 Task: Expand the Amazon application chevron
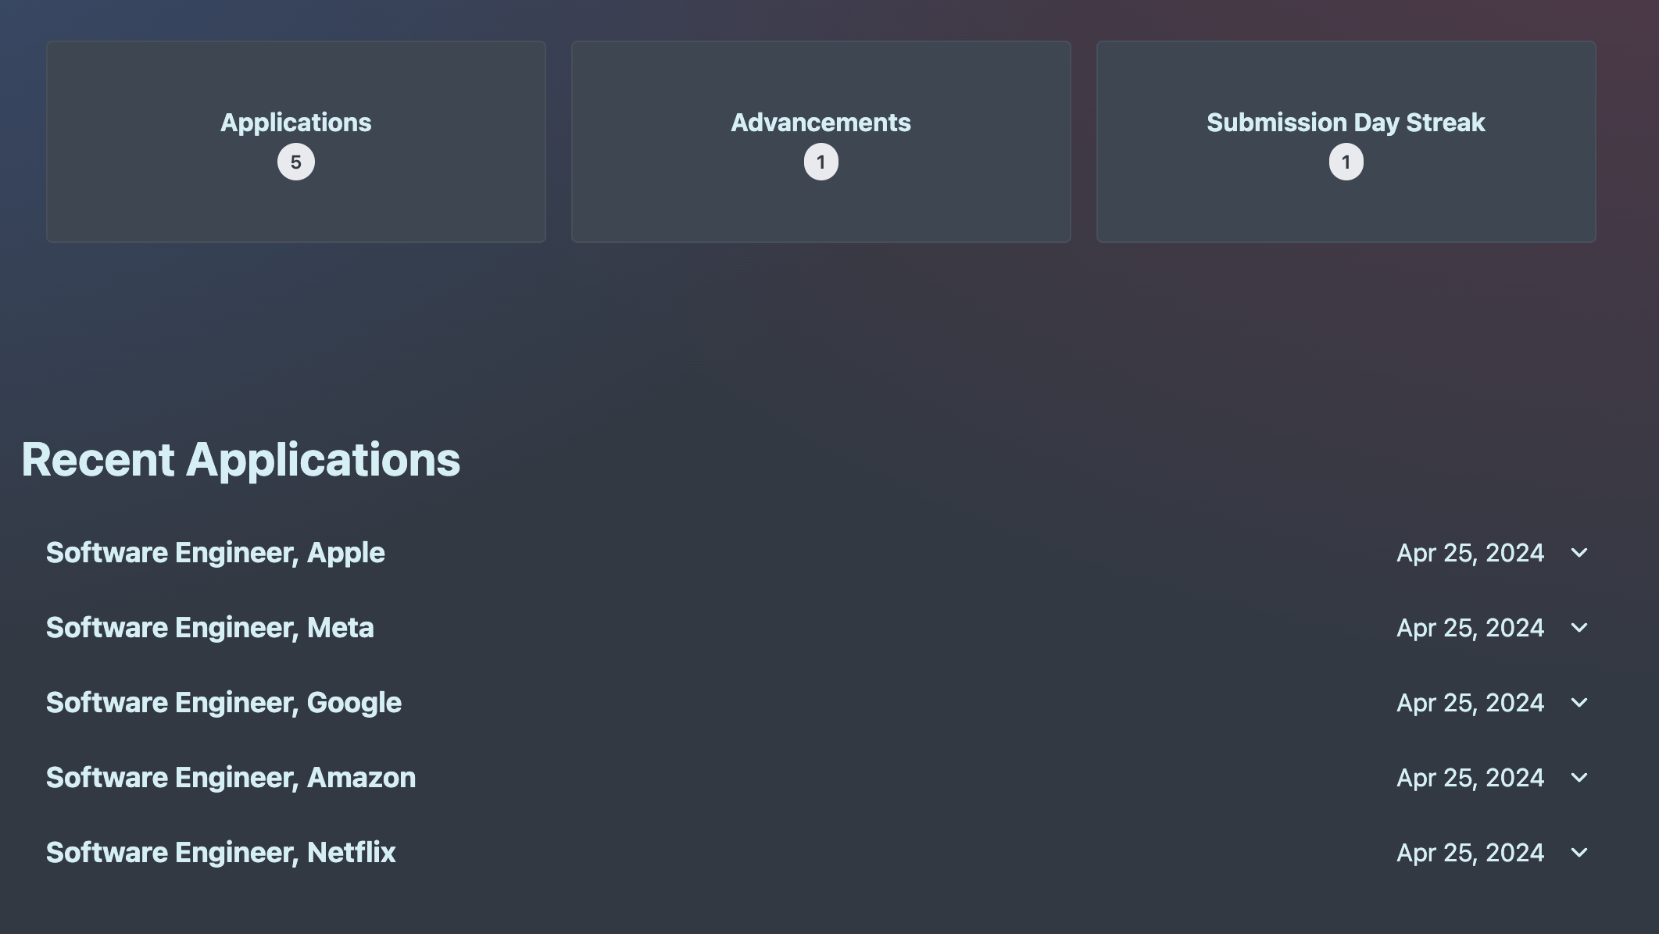1579,778
